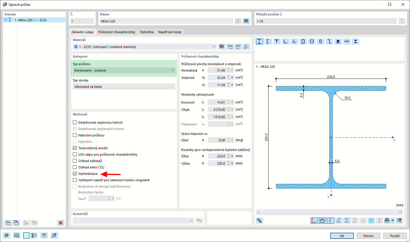Click copy section icon below the list
This screenshot has width=410, height=242.
point(16,223)
